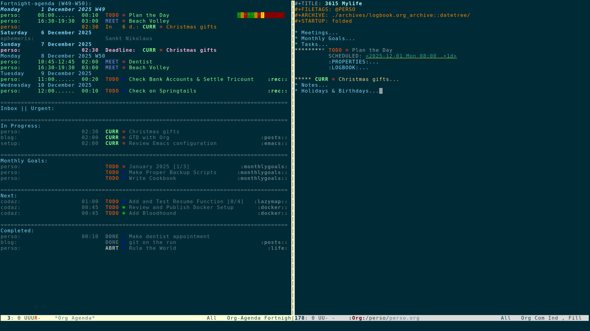Toggle the CURR keyword of Review Emacs configuration
590x331 pixels.
(112, 143)
